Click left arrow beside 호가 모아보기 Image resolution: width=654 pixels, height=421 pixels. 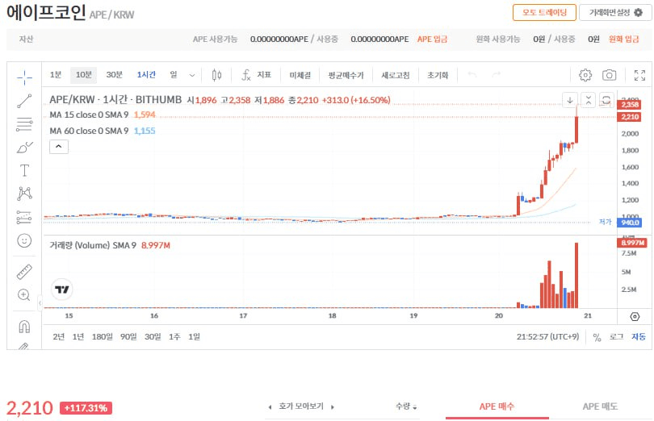click(270, 406)
